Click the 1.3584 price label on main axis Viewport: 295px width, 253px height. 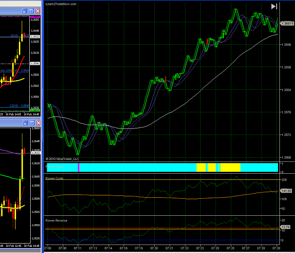(x=286, y=90)
